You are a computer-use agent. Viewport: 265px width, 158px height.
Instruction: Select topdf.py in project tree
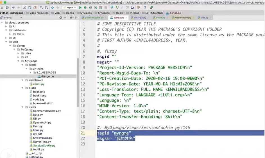(38, 149)
